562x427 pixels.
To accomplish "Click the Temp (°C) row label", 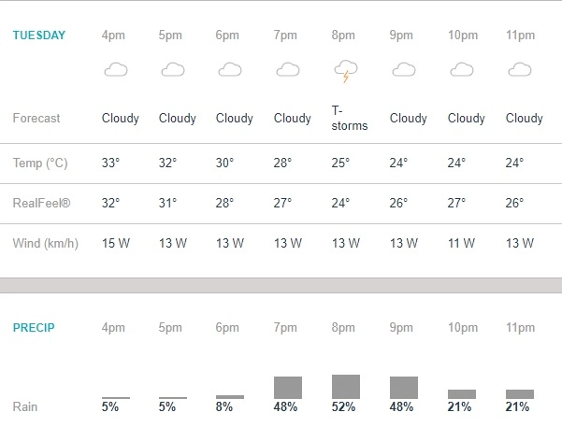I will coord(40,163).
